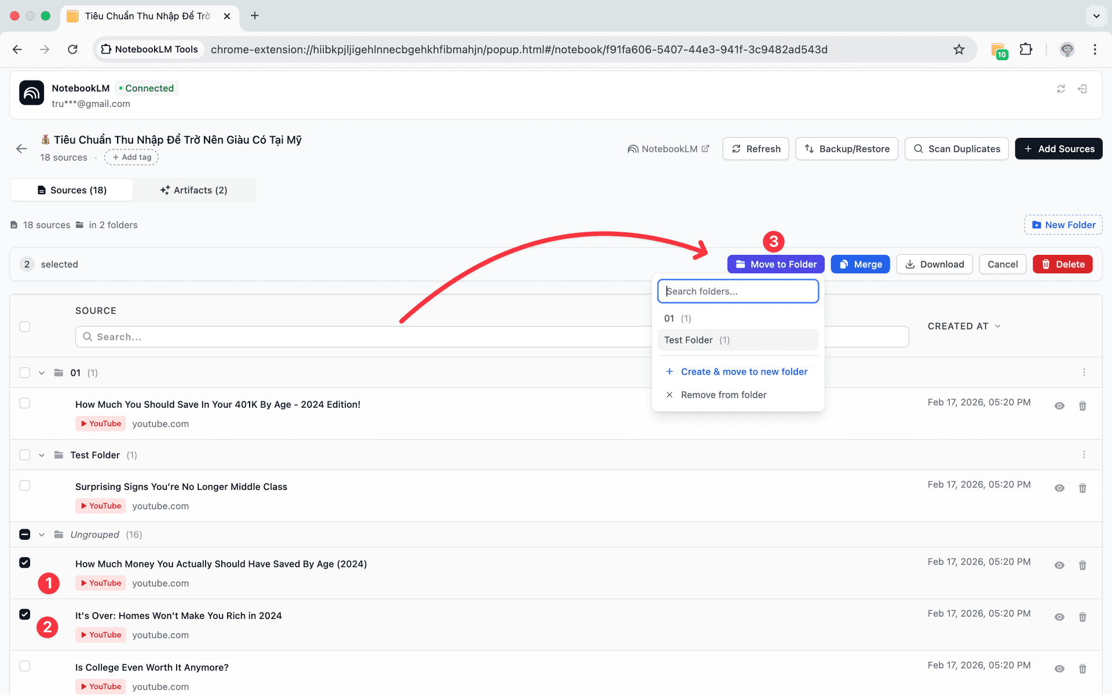Open the Chrome extensions puzzle icon
Viewport: 1112px width, 695px height.
click(1026, 49)
